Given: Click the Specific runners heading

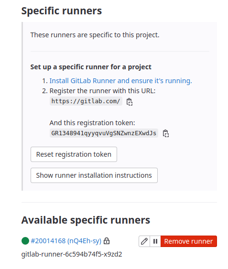Looking at the screenshot, I should tap(62, 11).
